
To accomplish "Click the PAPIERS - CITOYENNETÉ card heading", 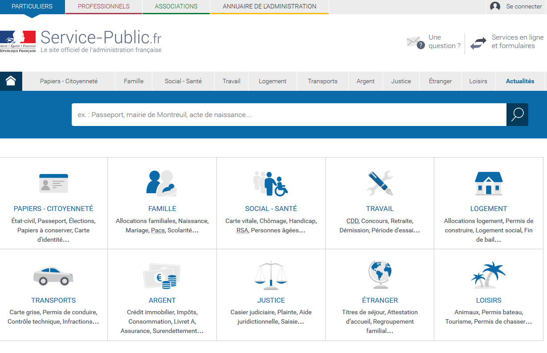I will pyautogui.click(x=53, y=209).
